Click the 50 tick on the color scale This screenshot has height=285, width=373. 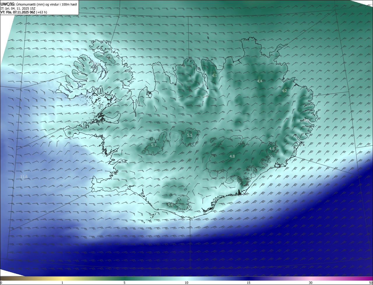[371, 283]
